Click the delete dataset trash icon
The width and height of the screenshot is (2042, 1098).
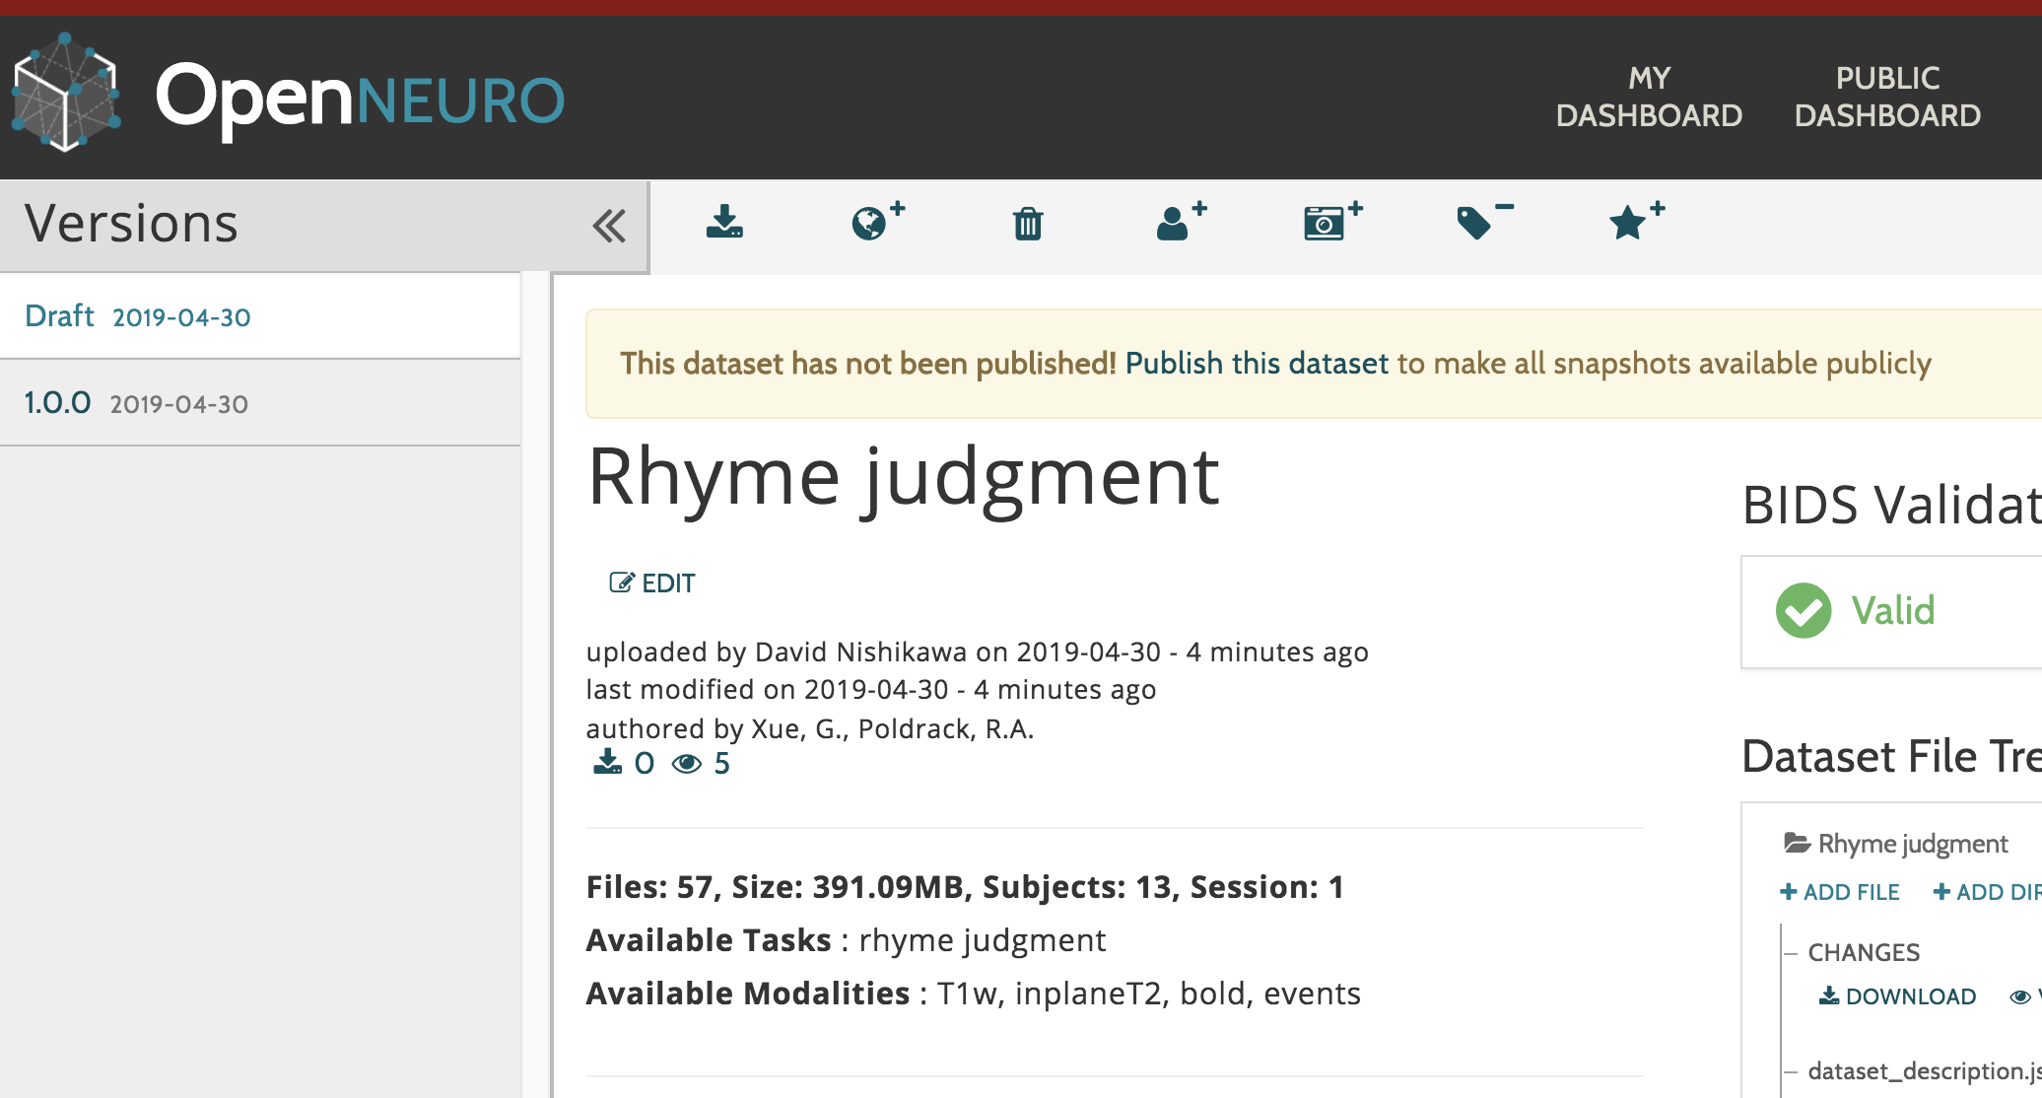[1028, 225]
